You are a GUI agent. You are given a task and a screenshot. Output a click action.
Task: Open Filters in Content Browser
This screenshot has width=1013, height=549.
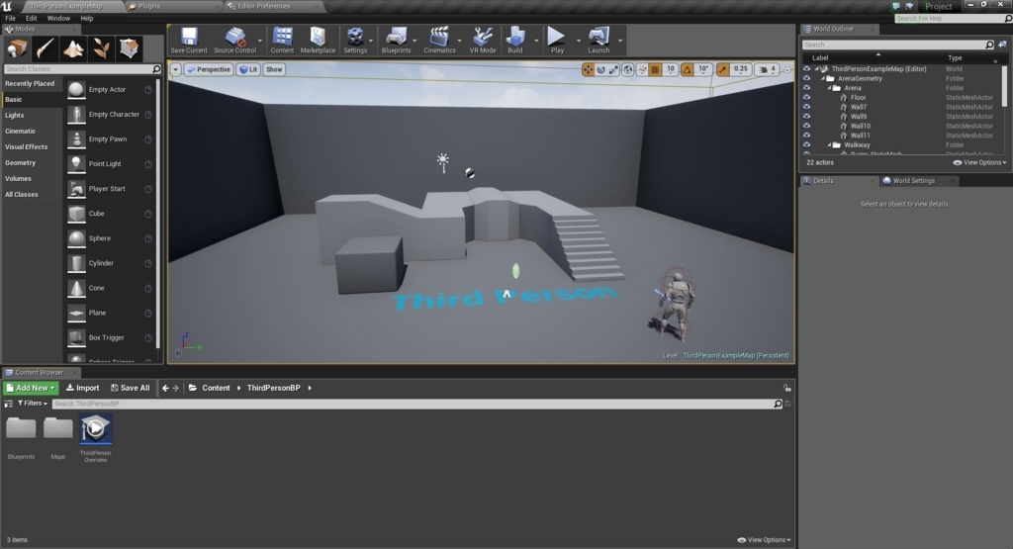tap(33, 403)
